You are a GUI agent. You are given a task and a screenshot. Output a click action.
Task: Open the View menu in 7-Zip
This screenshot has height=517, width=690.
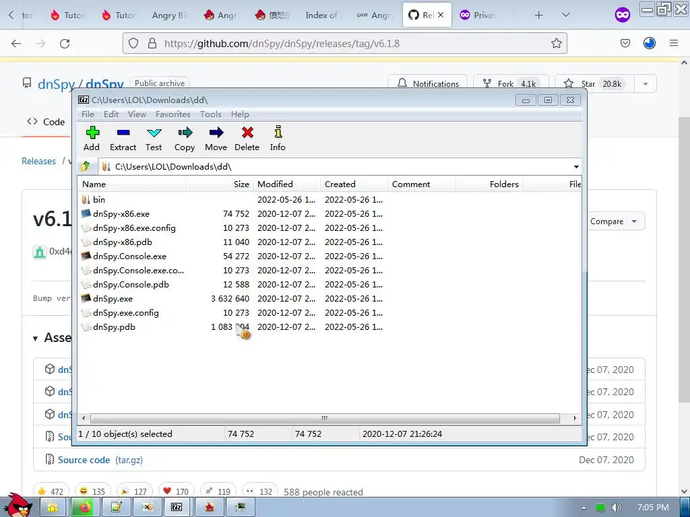point(137,114)
